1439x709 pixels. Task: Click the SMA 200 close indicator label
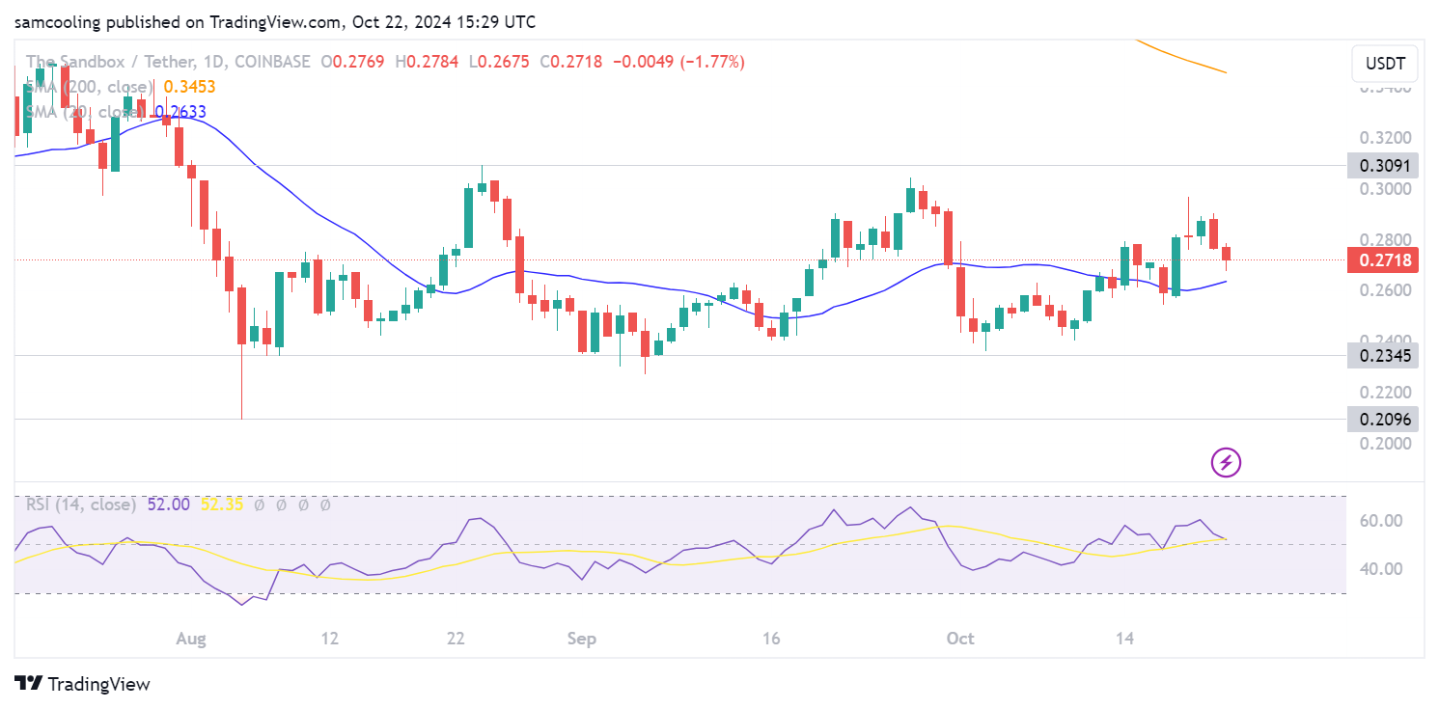click(x=89, y=87)
